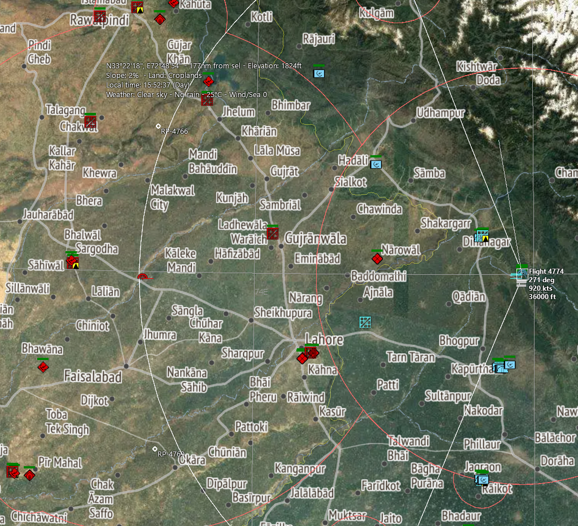Select the hostile unit group at Sargodha
The width and height of the screenshot is (578, 526).
tap(72, 261)
